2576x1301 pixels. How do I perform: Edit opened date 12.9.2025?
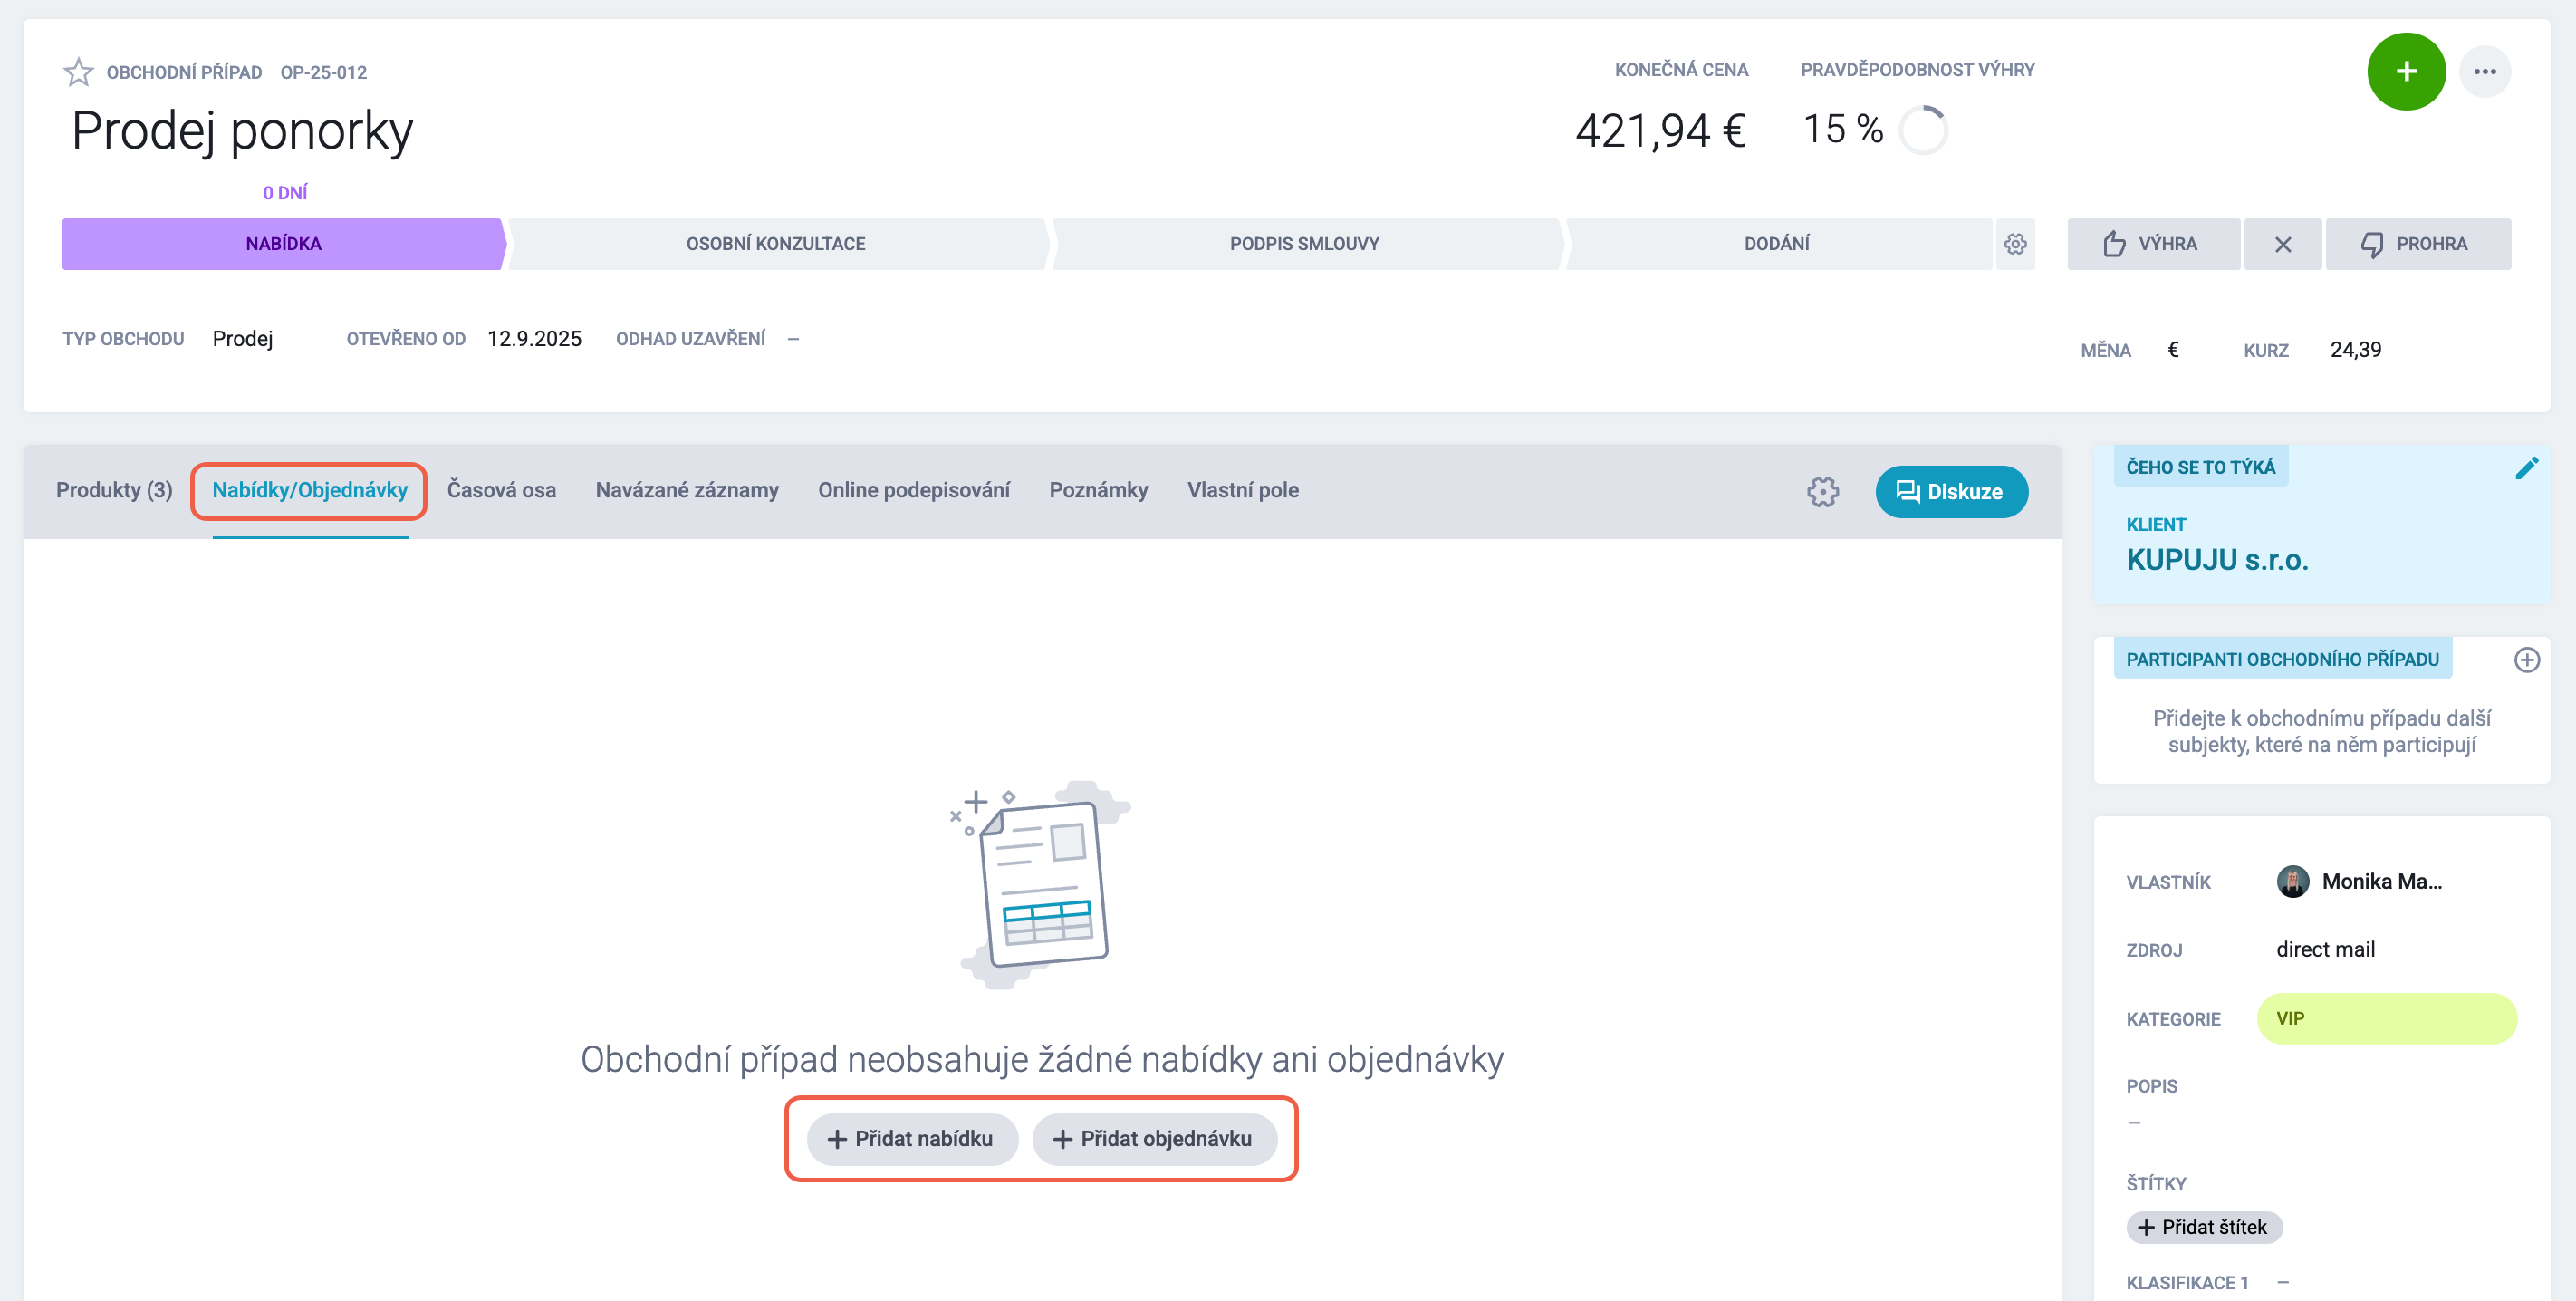click(x=534, y=338)
